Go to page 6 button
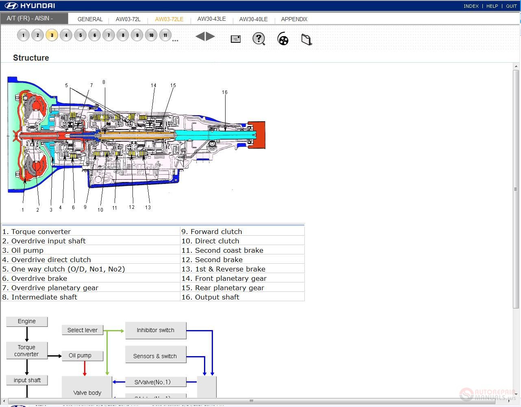 pyautogui.click(x=94, y=35)
